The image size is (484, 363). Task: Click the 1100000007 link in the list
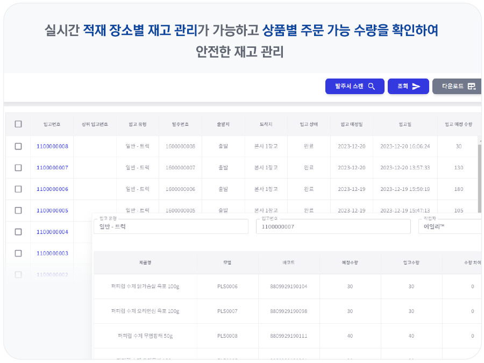tap(52, 168)
